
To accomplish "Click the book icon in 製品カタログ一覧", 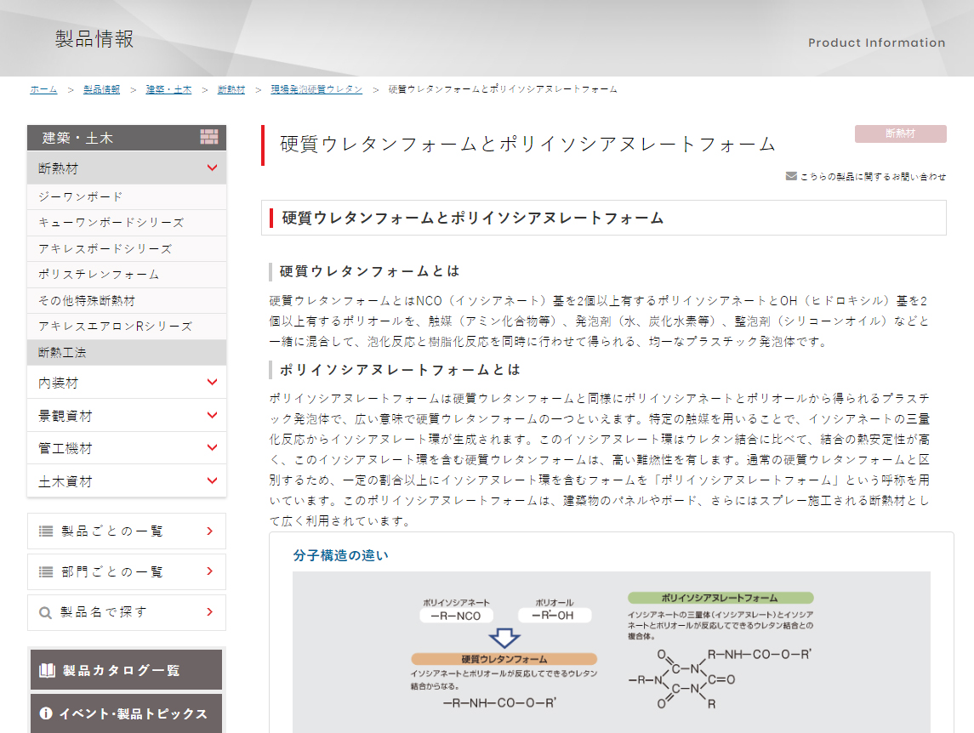I will pos(47,670).
